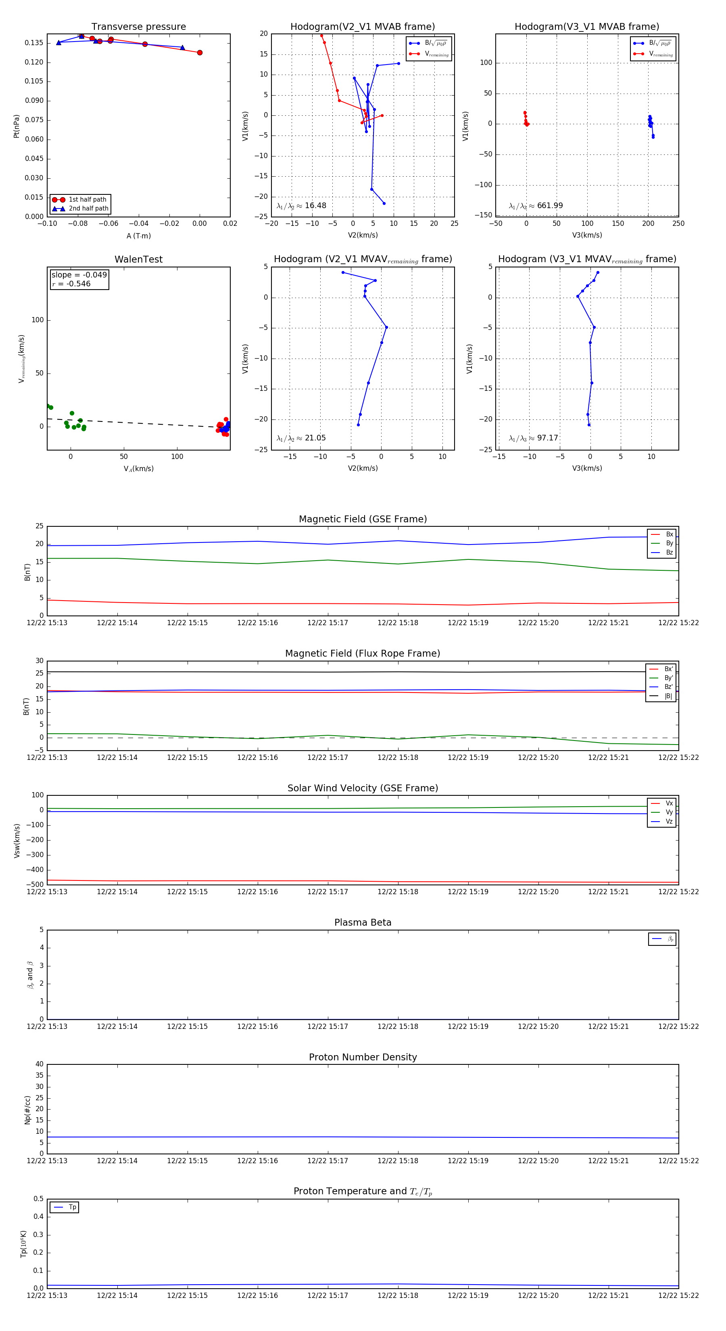Image resolution: width=726 pixels, height=1331 pixels.
Task: Click the "Hodogram(V3_V1 MVAB frame)" title
Action: (x=587, y=27)
